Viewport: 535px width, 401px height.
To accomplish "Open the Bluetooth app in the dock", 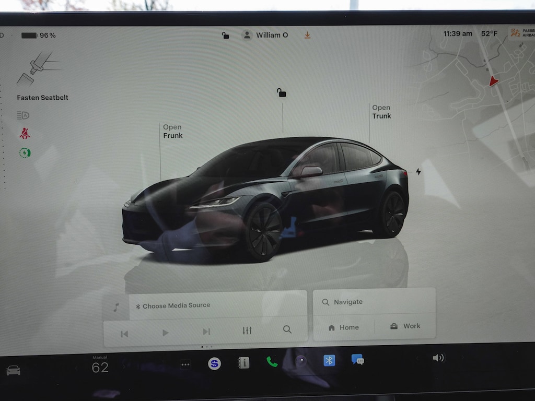I will 329,360.
